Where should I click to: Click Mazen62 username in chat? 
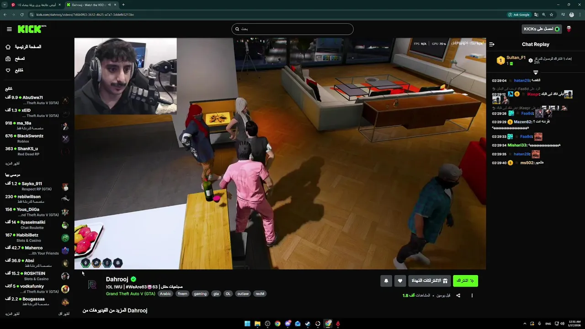[x=523, y=122]
